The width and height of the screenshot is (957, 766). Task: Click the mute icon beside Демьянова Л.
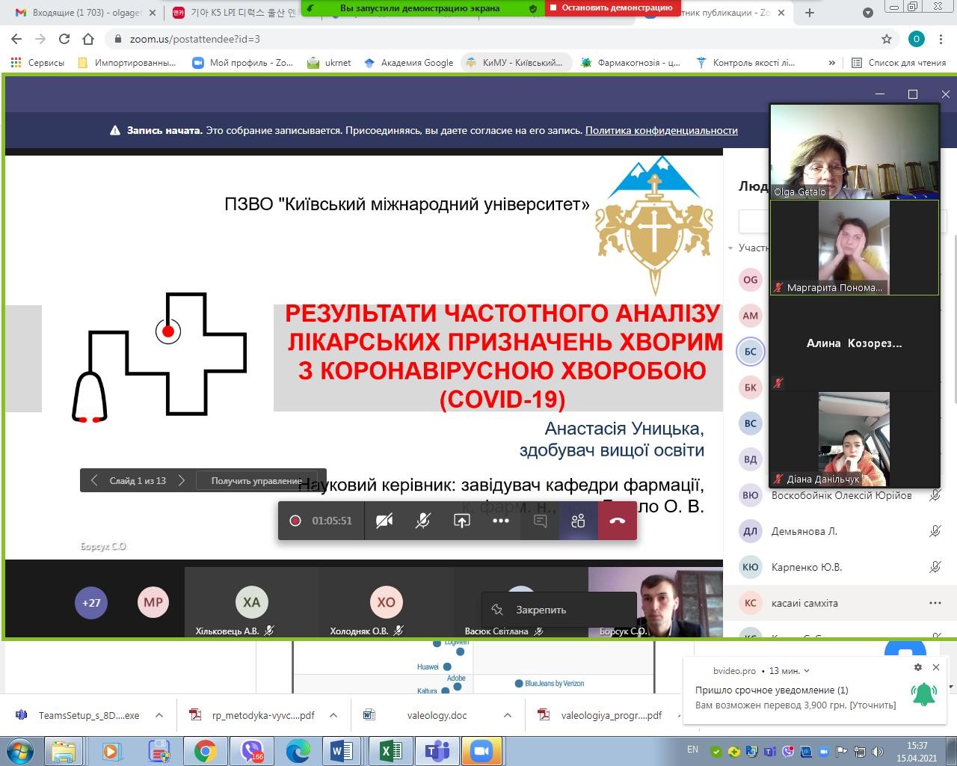935,531
